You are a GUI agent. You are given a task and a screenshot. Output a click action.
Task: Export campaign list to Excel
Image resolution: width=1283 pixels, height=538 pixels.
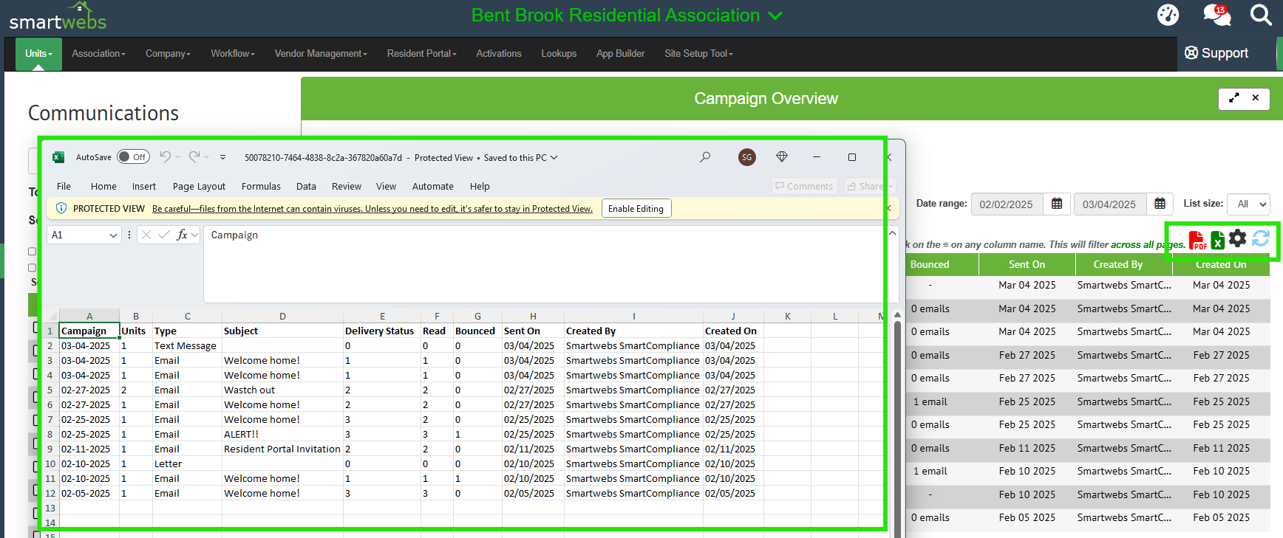click(x=1217, y=240)
